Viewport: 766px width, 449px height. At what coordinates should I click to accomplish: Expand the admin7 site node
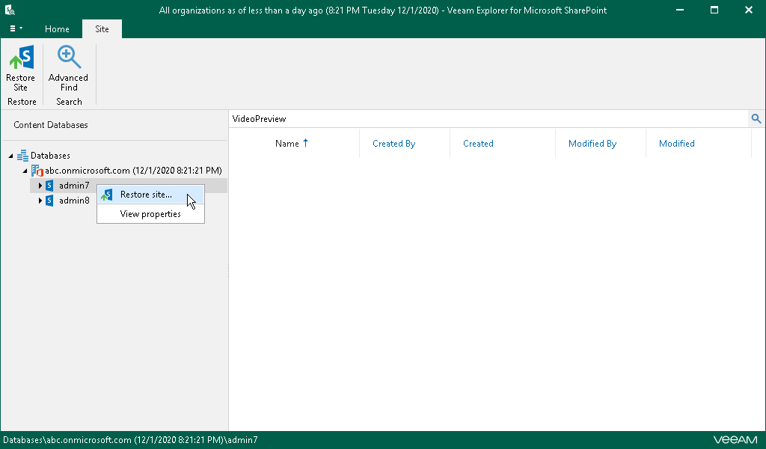(x=40, y=186)
